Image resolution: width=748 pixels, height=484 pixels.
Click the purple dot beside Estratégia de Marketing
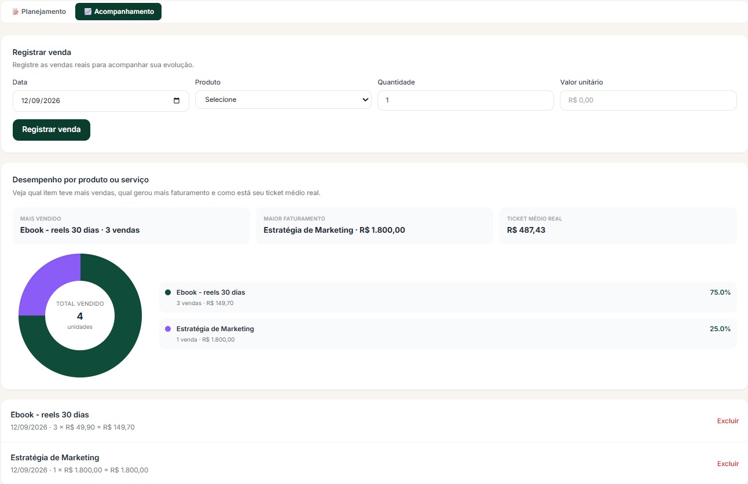coord(168,329)
